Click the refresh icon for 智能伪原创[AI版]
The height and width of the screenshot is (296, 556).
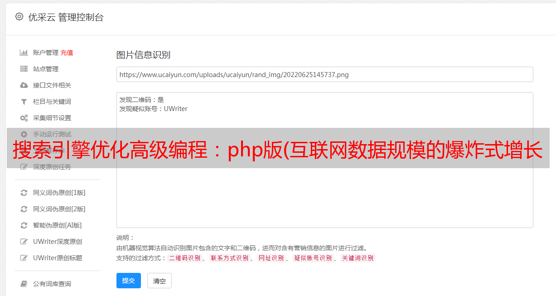pos(24,225)
